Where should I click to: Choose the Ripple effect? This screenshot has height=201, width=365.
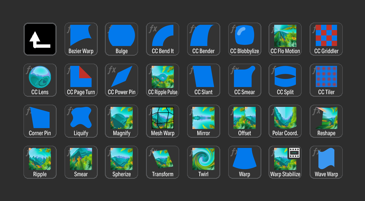(40, 162)
